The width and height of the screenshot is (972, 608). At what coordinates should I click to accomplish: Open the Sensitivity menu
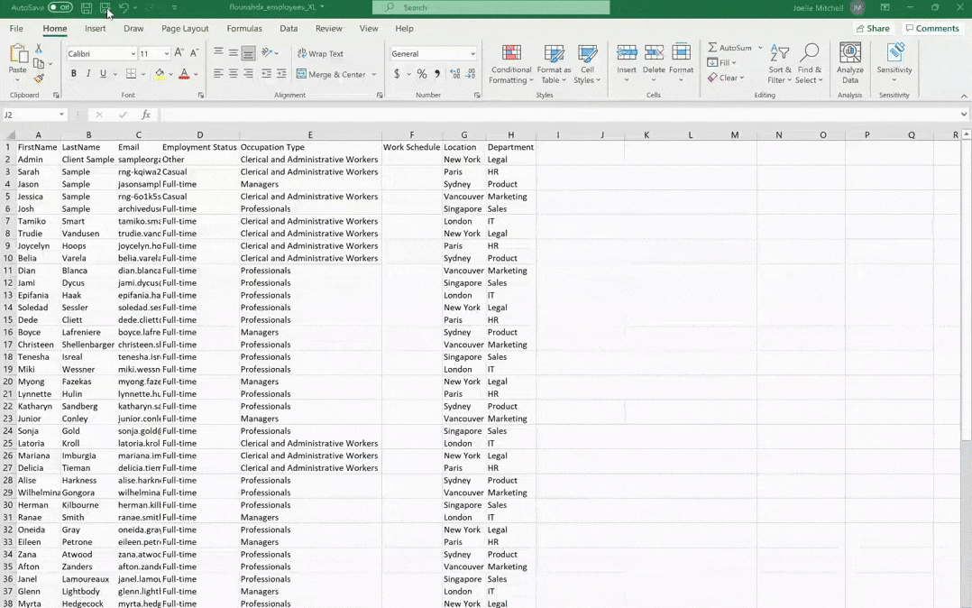tap(894, 64)
